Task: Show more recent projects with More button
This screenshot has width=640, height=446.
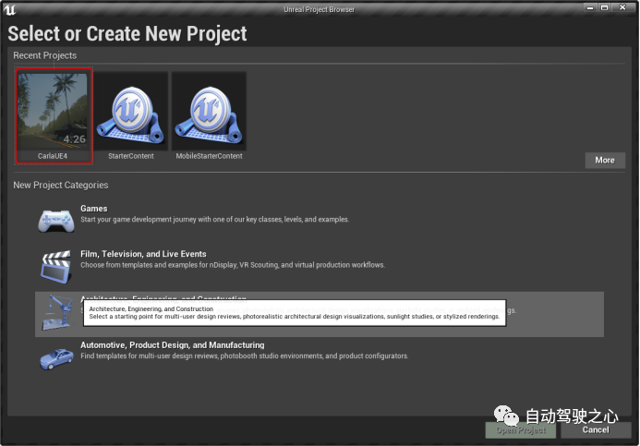Action: click(605, 161)
